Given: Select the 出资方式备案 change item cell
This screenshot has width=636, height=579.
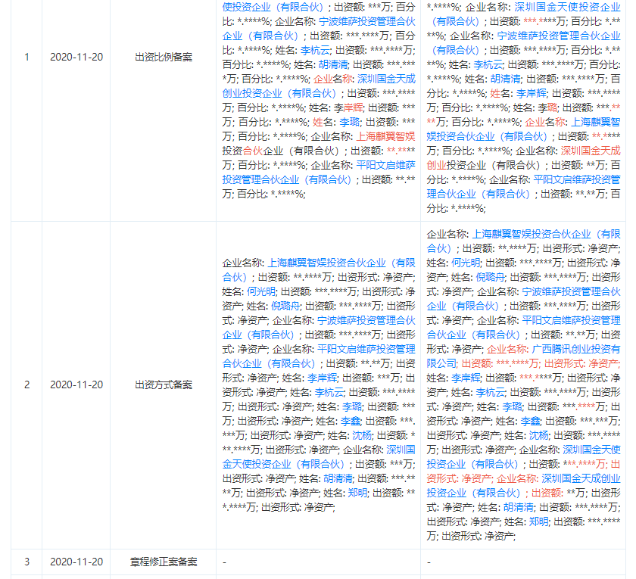Looking at the screenshot, I should [x=163, y=384].
